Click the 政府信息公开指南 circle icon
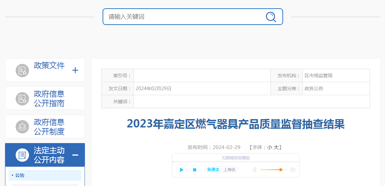Viewport: 385px width, 186px height. 22,98
